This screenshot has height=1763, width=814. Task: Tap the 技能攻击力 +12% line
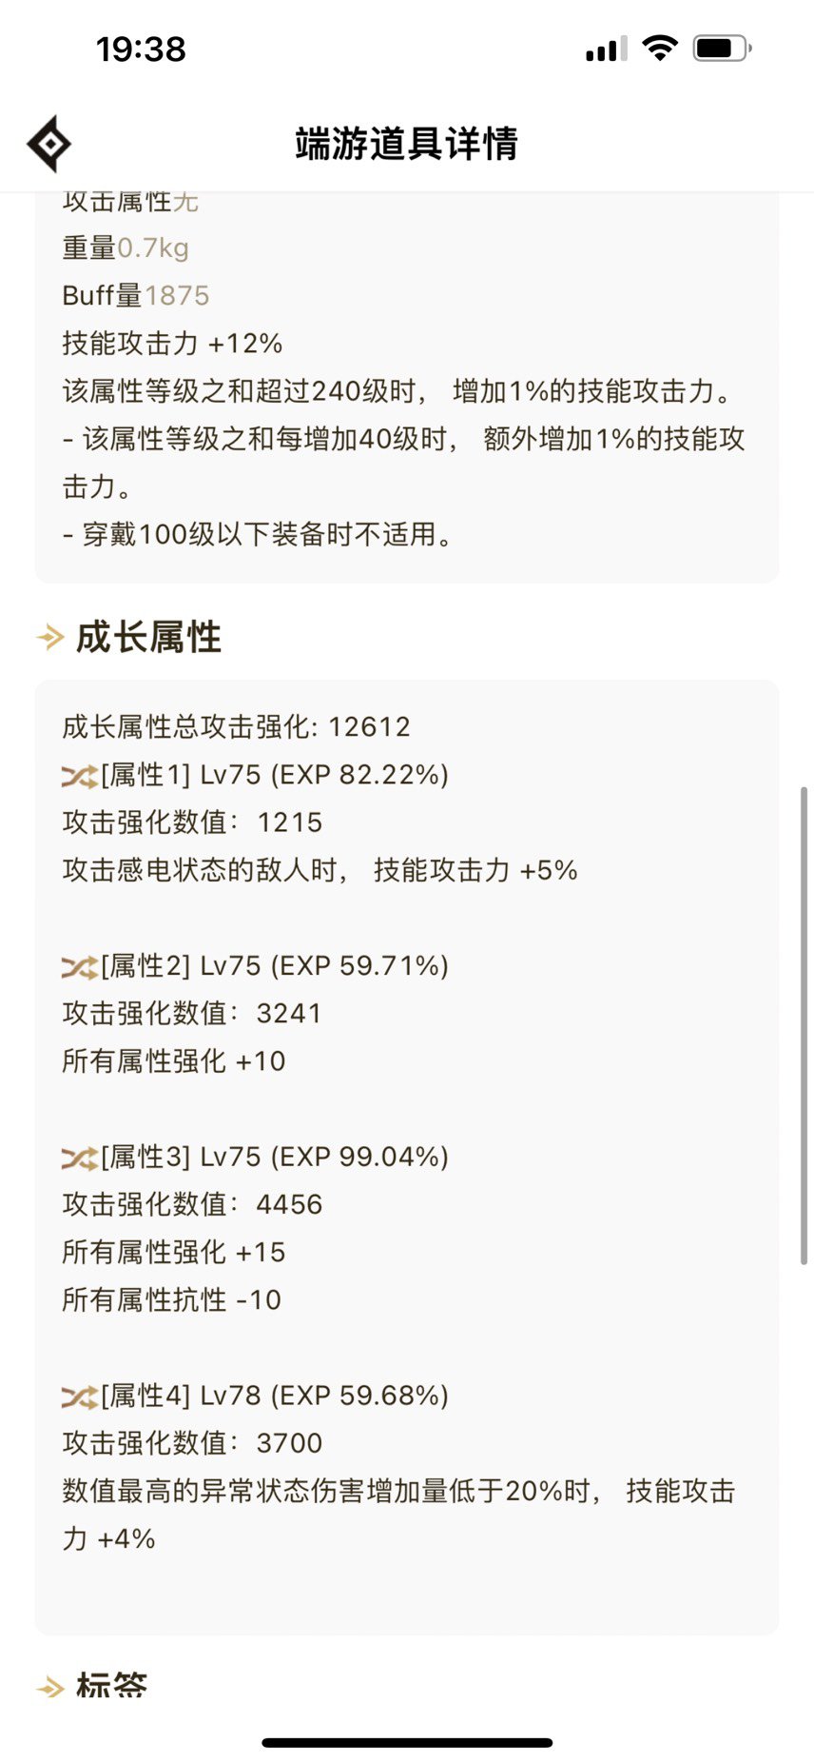coord(172,344)
